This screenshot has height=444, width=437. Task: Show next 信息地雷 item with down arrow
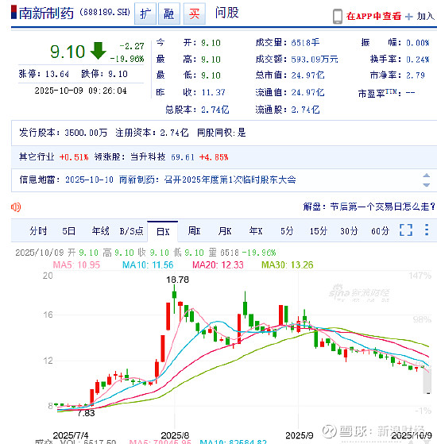(426, 184)
